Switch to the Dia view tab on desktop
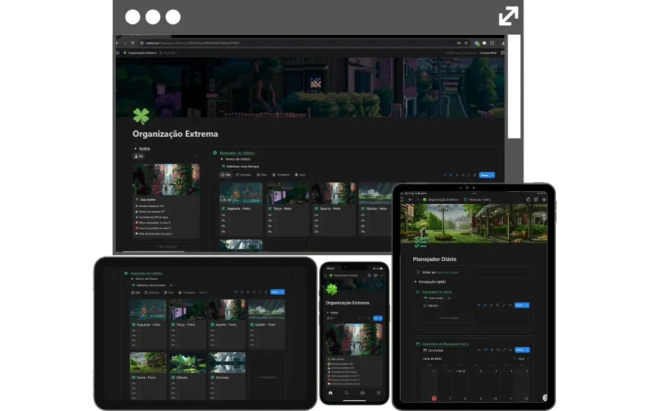Screen dimensions: 649x411 tap(226, 175)
